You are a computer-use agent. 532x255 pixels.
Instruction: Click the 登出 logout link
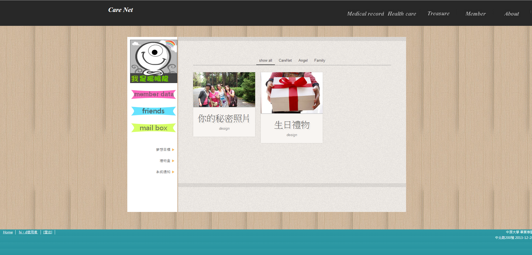coord(48,232)
